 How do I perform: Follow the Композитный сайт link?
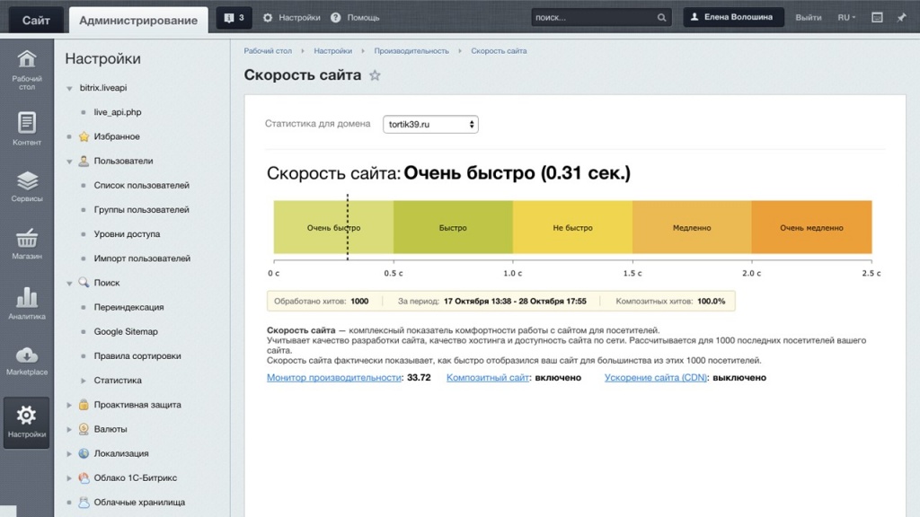[488, 378]
